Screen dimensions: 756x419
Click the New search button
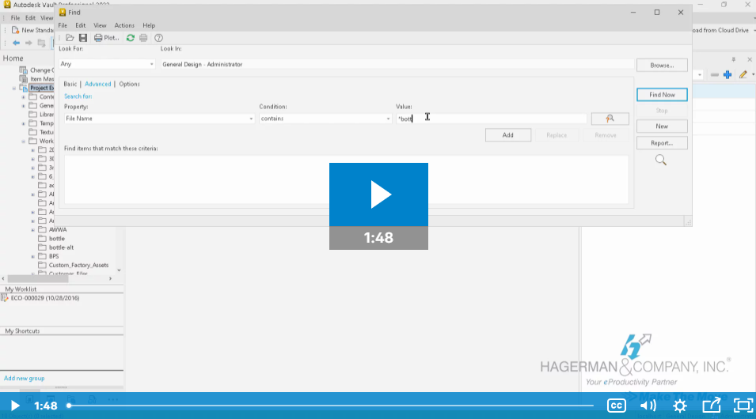(x=662, y=126)
